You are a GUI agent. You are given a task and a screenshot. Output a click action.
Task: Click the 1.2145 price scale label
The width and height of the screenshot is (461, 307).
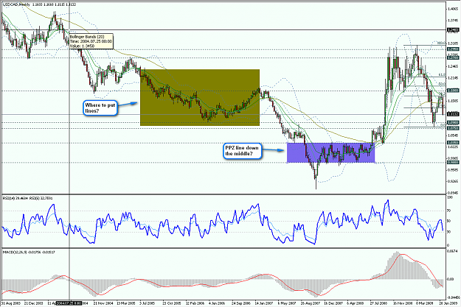pyautogui.click(x=453, y=78)
